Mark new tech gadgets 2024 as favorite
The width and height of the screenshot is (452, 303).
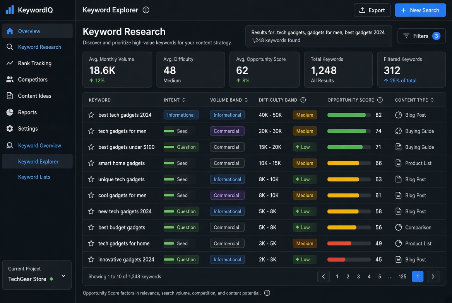pyautogui.click(x=91, y=211)
